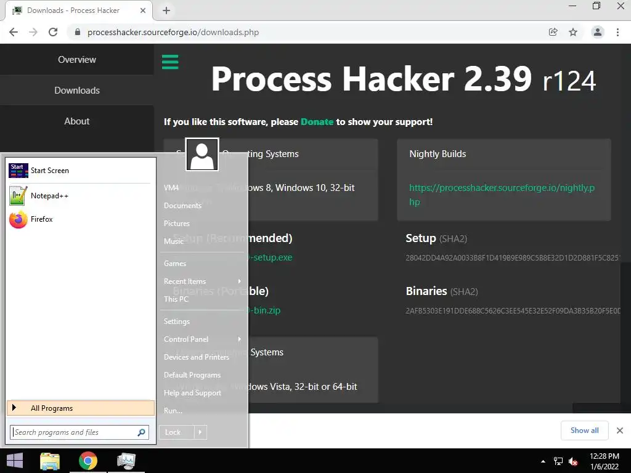The height and width of the screenshot is (473, 631).
Task: Click the user account picture in Start menu
Action: click(x=202, y=155)
